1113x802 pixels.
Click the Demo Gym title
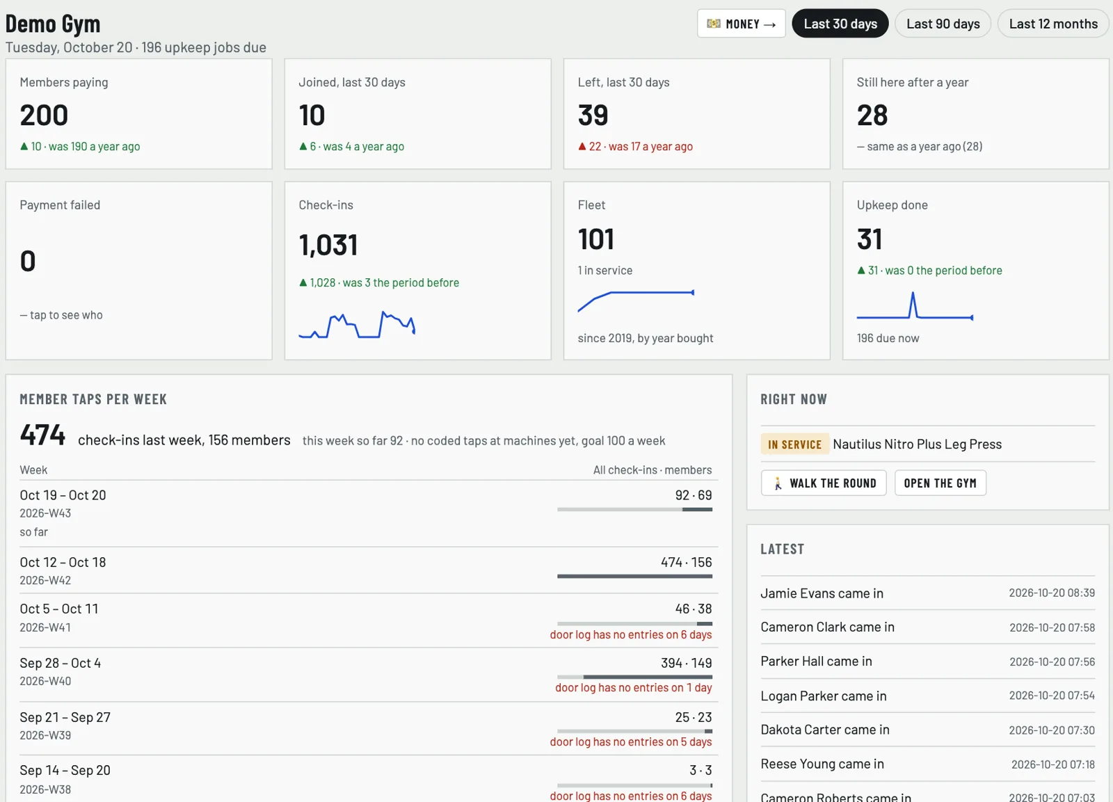tap(53, 24)
